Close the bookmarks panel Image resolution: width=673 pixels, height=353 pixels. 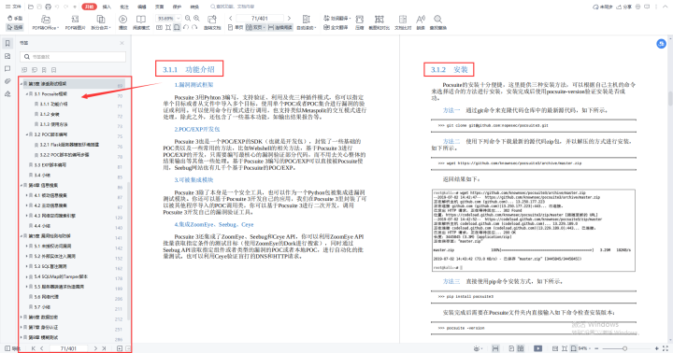click(x=122, y=43)
